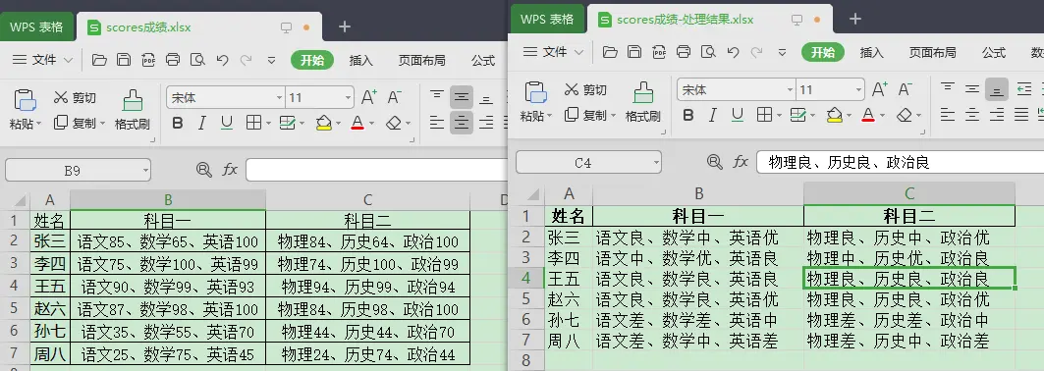This screenshot has height=371, width=1044.
Task: Increase font size A+ in right window
Action: pyautogui.click(x=880, y=89)
